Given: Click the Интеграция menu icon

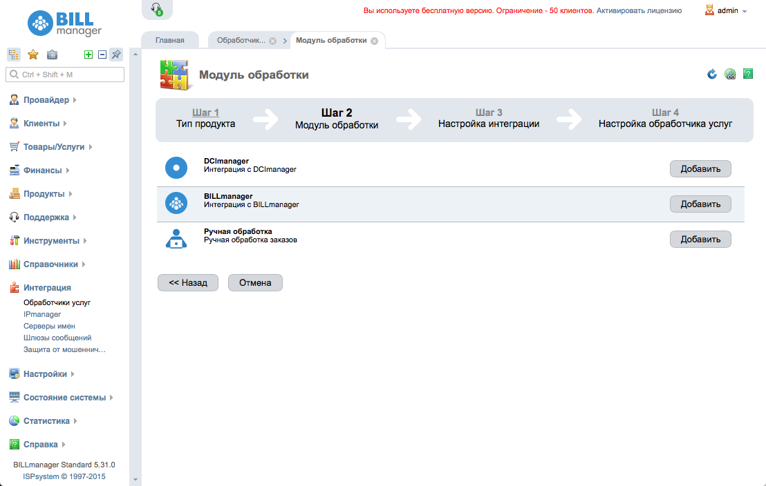Looking at the screenshot, I should coord(14,287).
